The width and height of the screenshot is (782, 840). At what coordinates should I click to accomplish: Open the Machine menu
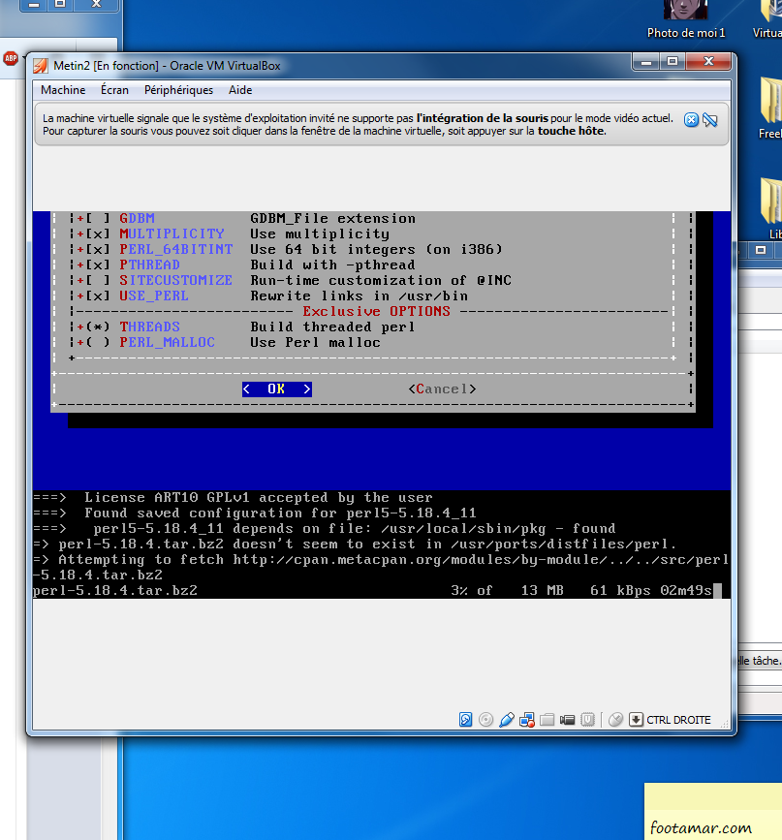63,90
